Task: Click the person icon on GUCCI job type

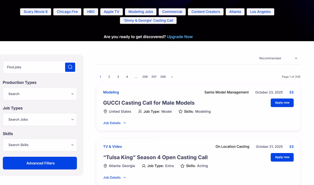Action: 140,112
